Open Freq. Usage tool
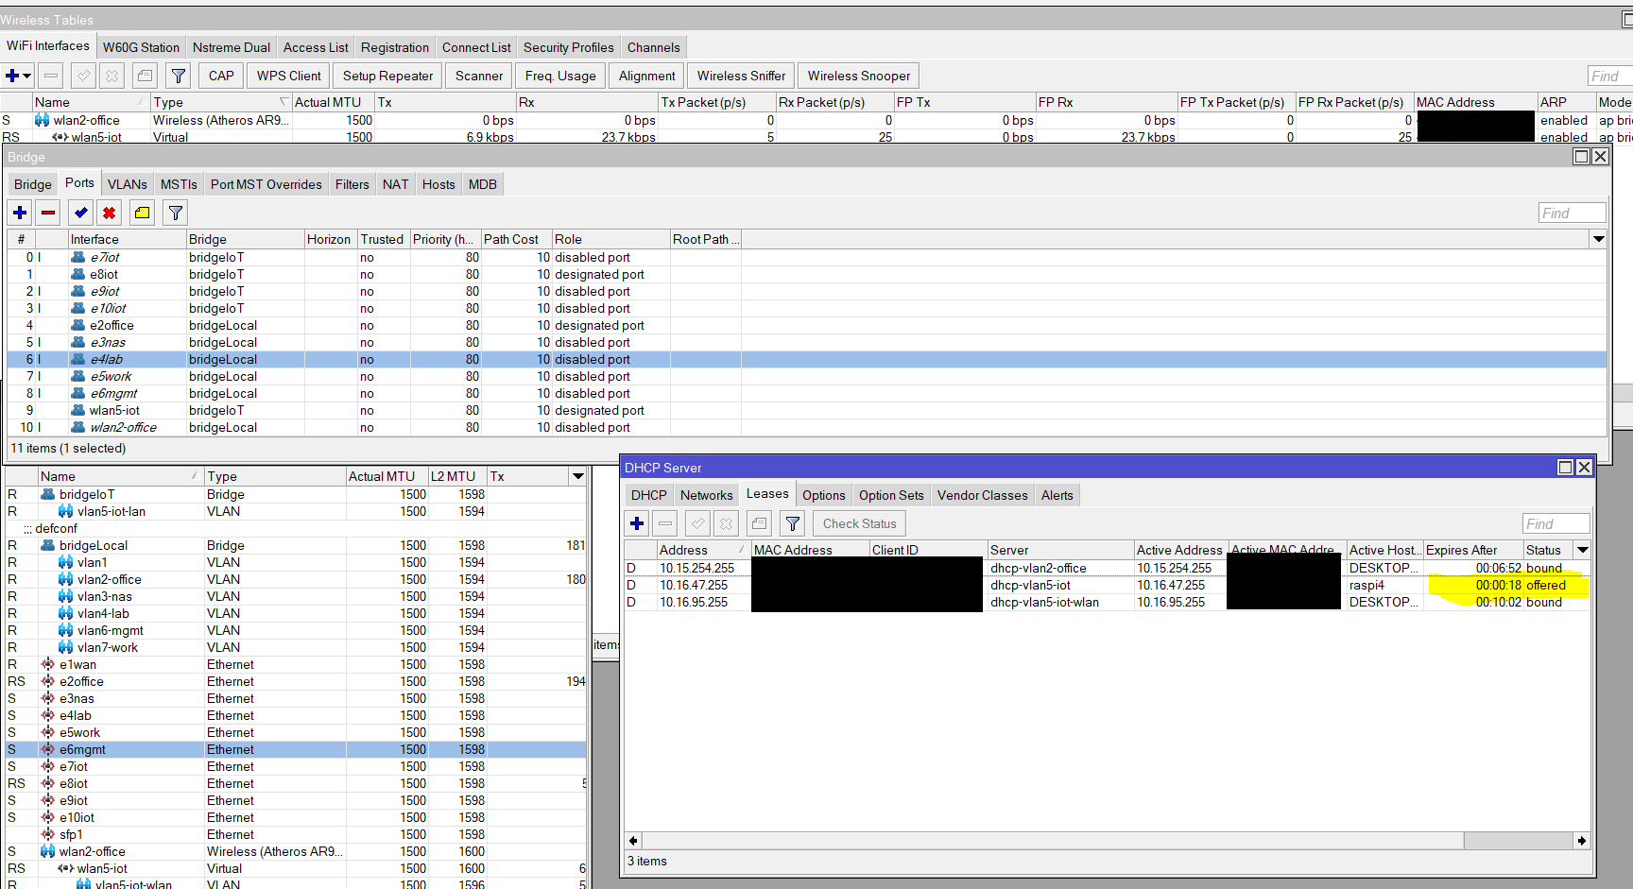Screen dimensions: 1633x889 tap(560, 76)
